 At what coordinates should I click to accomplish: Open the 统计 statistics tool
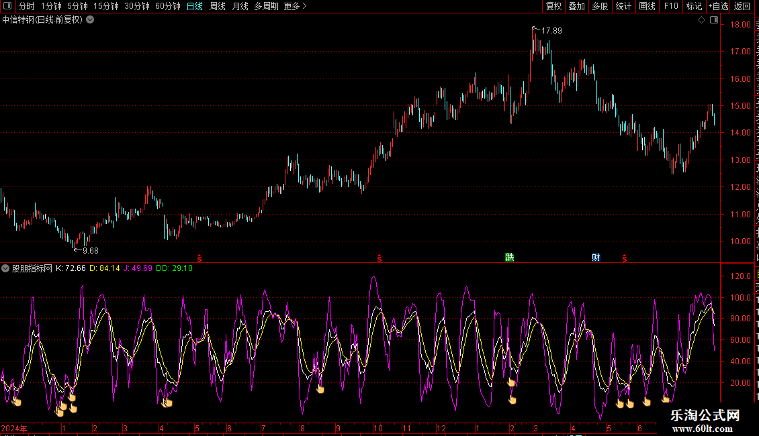point(623,6)
